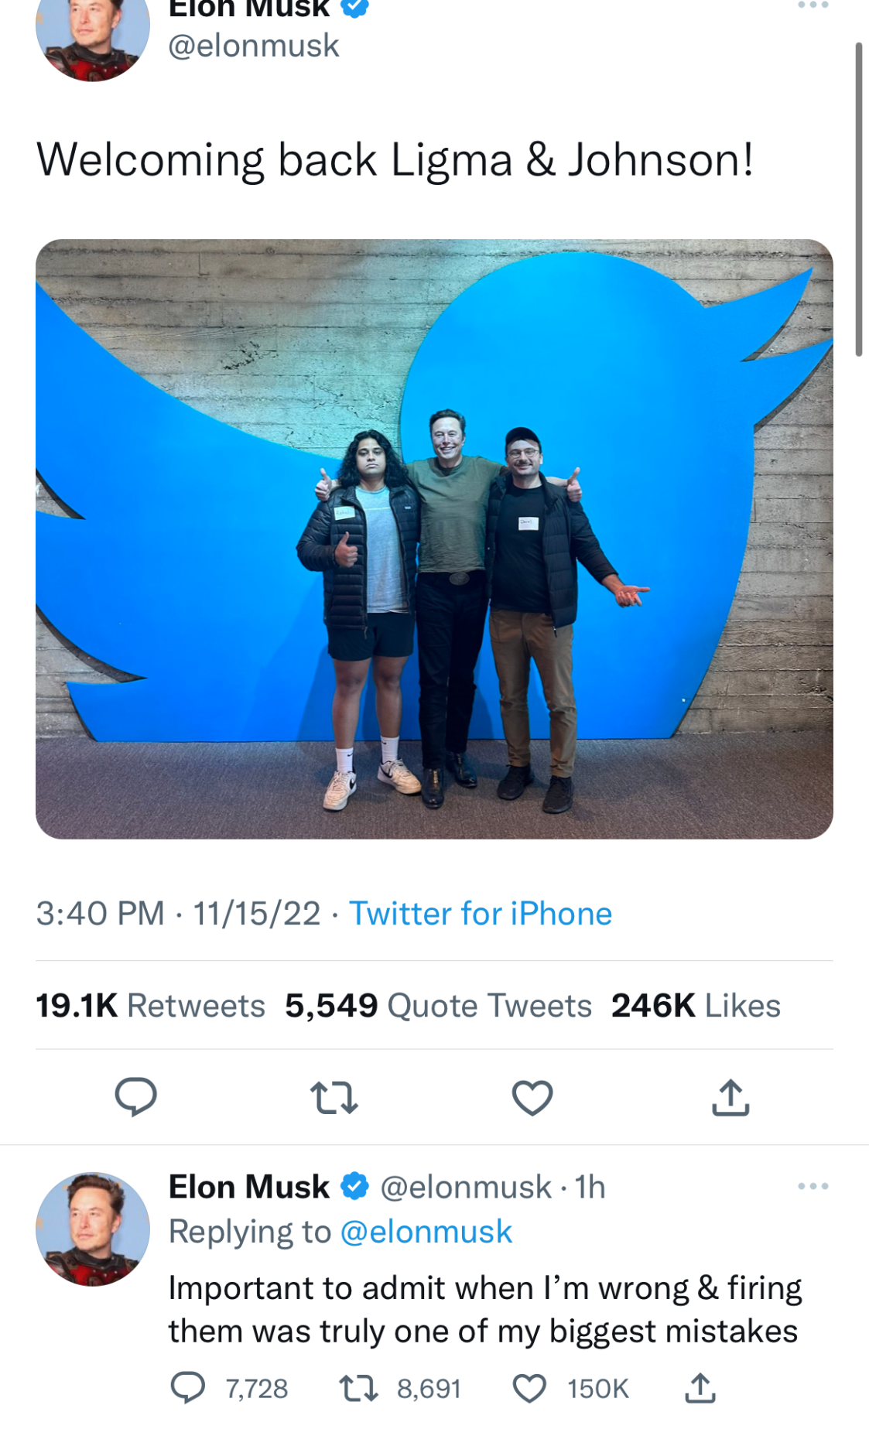Click the right-side scrollbar

tap(858, 200)
